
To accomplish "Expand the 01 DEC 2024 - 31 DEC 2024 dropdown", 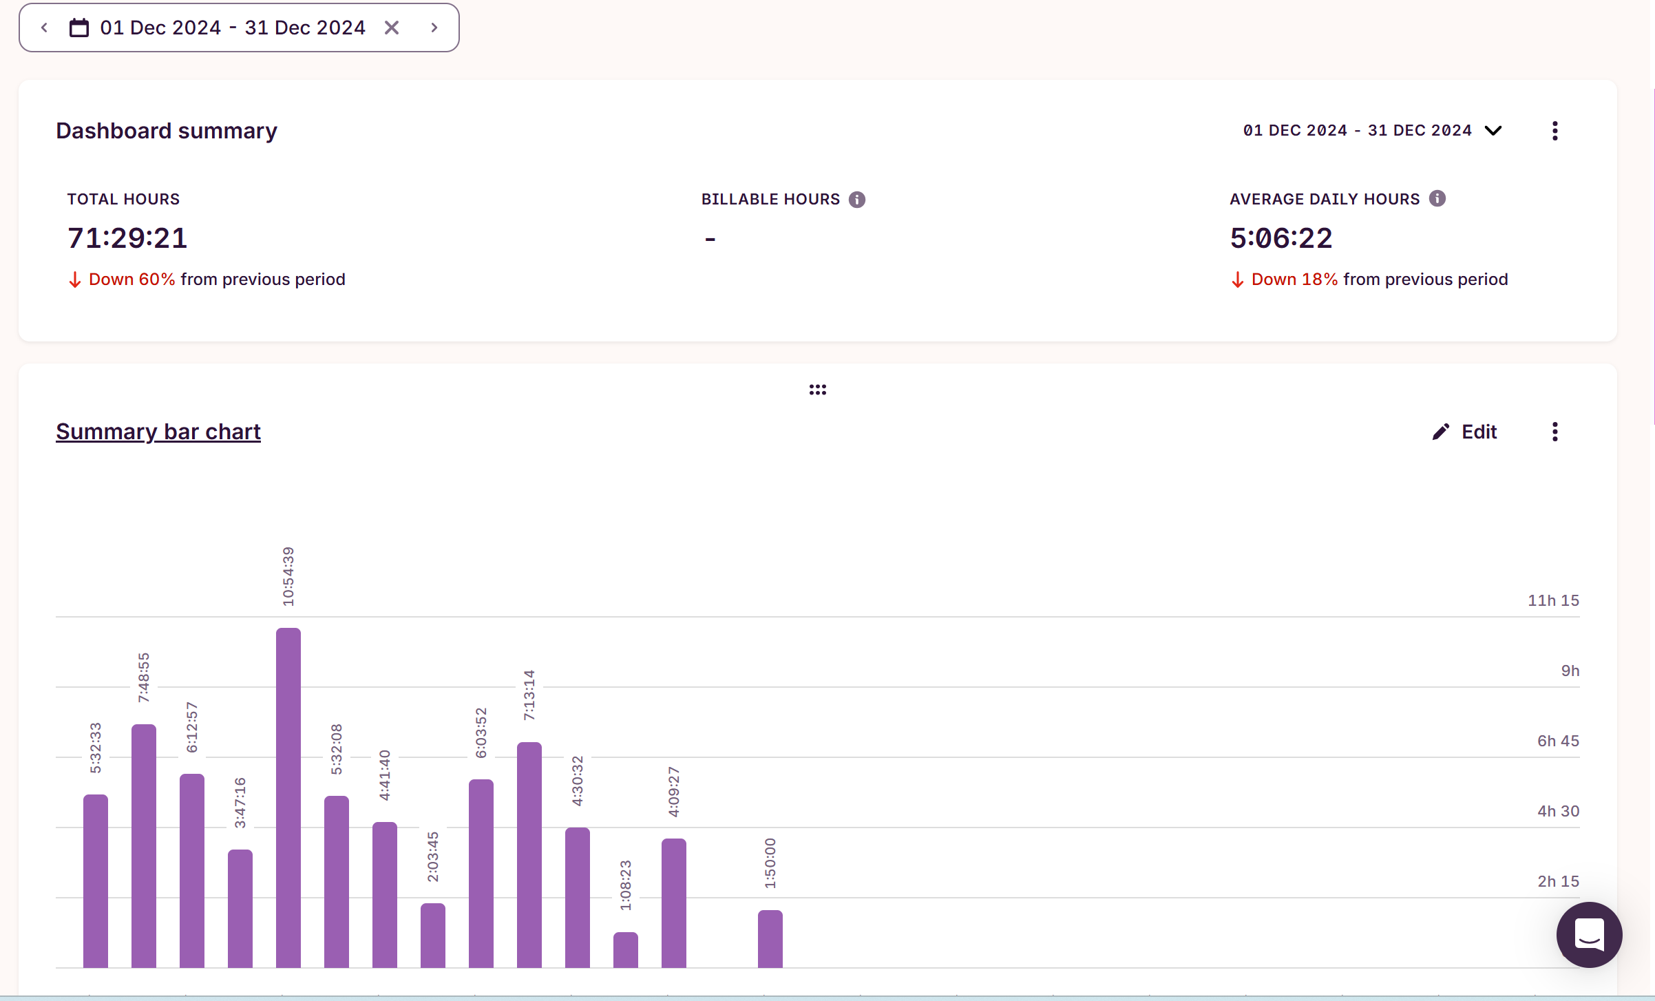I will click(x=1372, y=131).
